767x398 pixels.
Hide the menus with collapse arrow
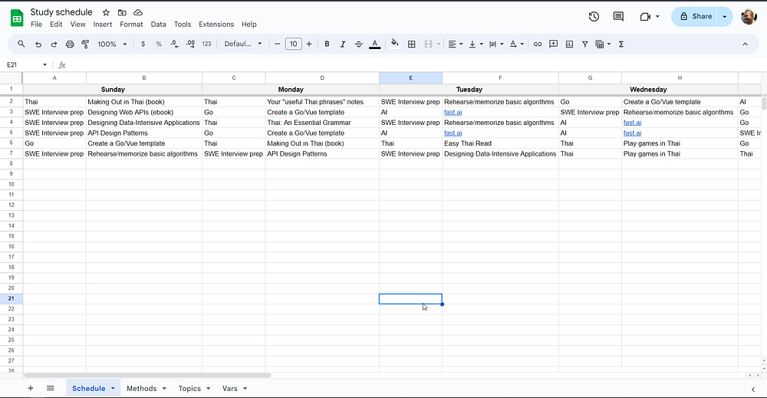[745, 44]
